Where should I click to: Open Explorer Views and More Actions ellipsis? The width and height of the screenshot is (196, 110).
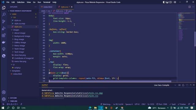(36, 7)
